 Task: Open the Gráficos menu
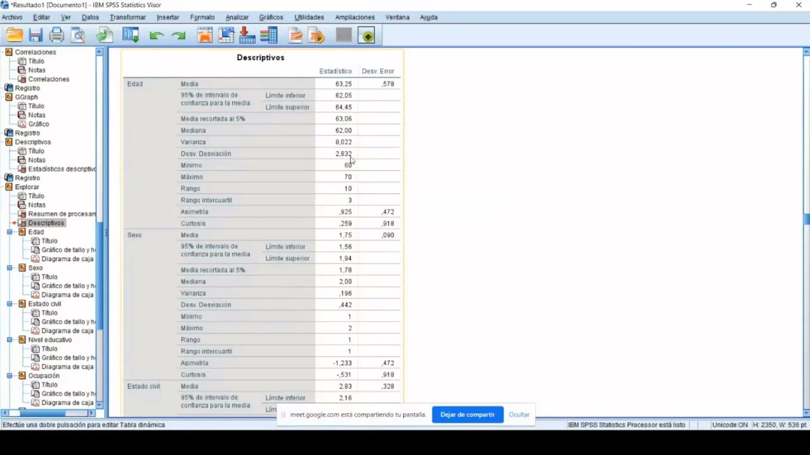point(271,17)
